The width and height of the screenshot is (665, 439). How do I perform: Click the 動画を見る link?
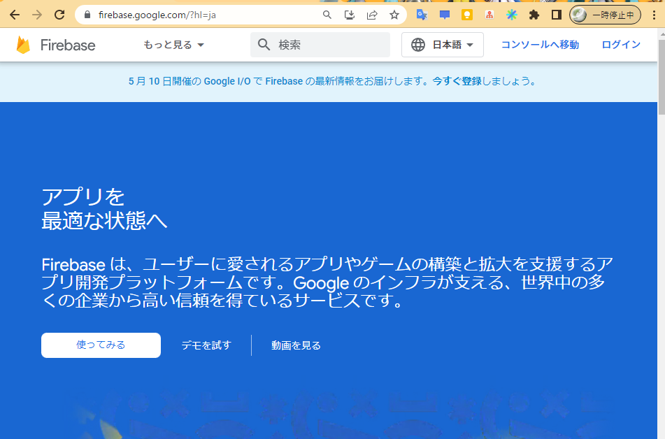pos(296,345)
